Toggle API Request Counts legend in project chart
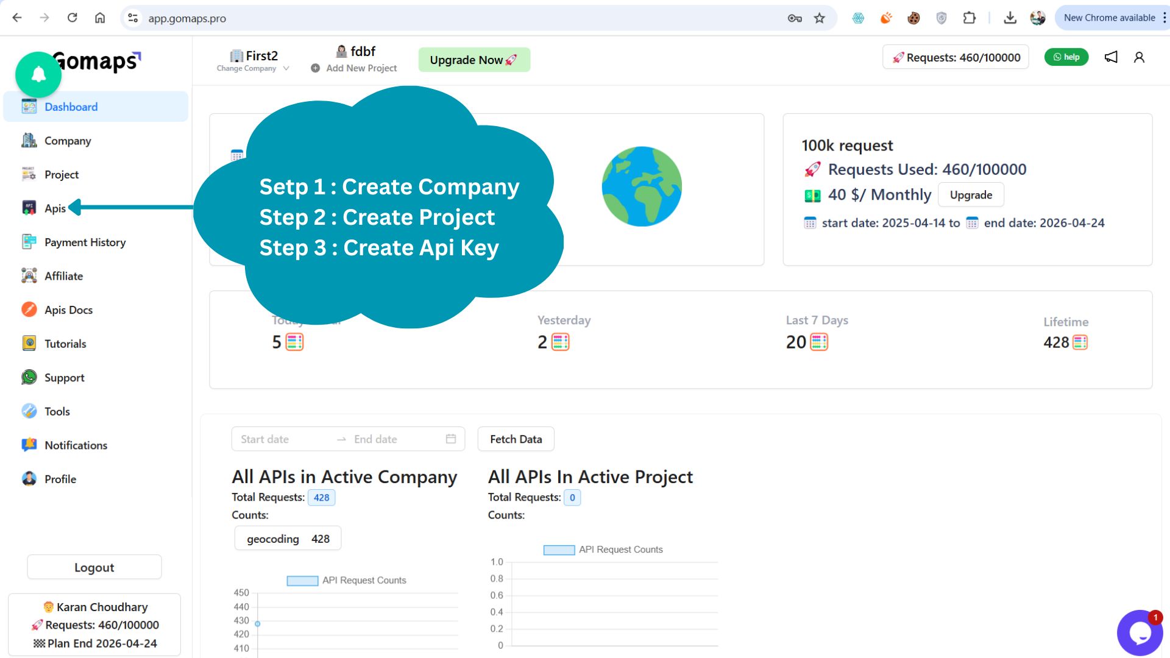Screen dimensions: 1170x658 click(x=603, y=550)
